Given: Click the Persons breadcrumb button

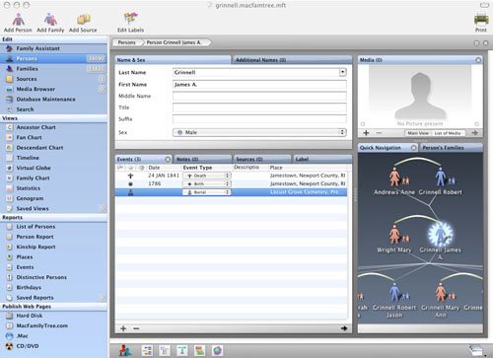Looking at the screenshot, I should [x=127, y=42].
